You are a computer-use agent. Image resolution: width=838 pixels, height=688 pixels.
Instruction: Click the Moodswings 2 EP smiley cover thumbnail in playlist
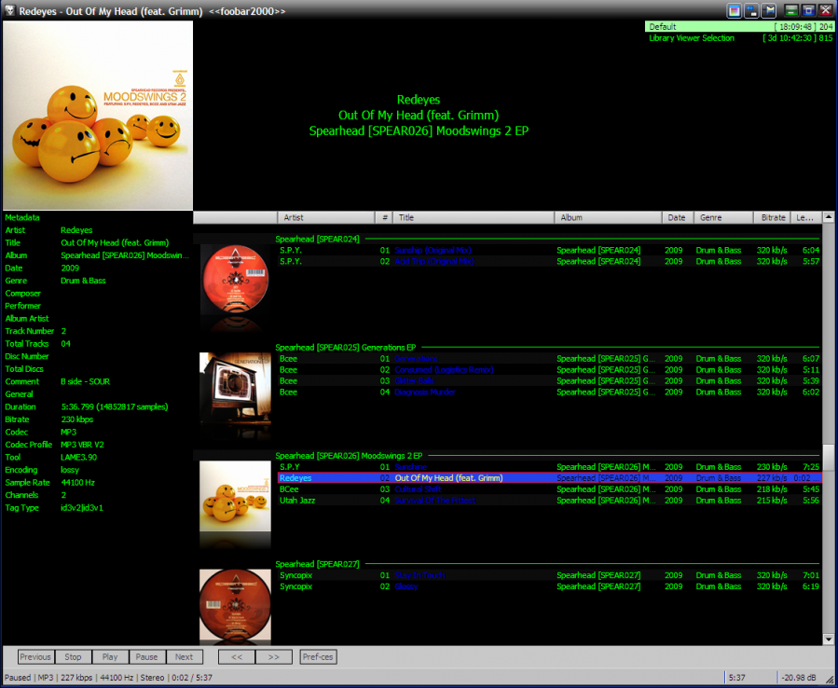pos(235,496)
